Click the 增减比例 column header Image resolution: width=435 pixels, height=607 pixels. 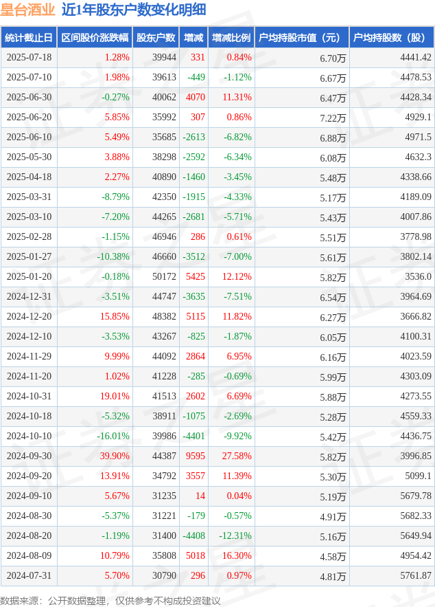231,38
